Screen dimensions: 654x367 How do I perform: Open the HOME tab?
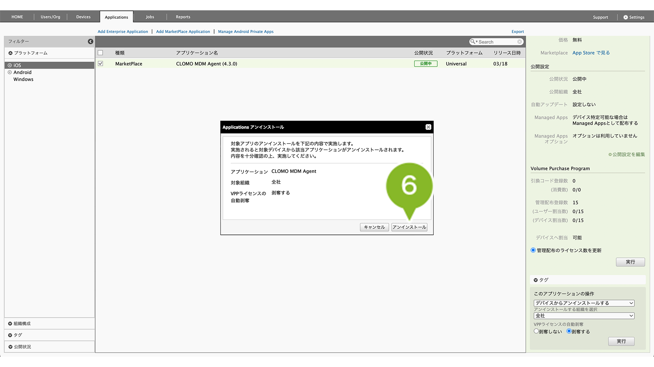point(17,17)
